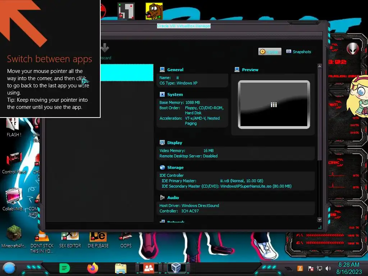Click the Start orb on the taskbar
Image resolution: width=368 pixels, height=276 pixels.
tap(9, 268)
